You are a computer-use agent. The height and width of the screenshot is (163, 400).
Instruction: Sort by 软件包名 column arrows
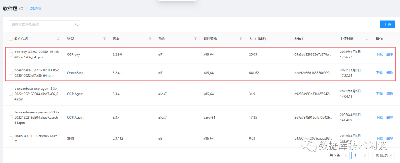click(x=58, y=39)
